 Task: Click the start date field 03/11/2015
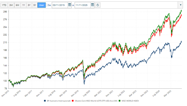click(59, 5)
